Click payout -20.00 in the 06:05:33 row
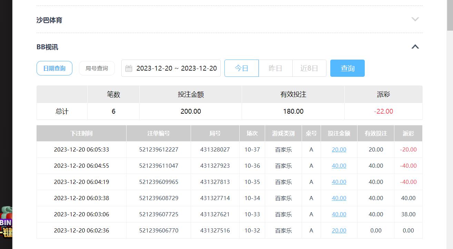Screen dimensions: 453x249 tap(408, 149)
